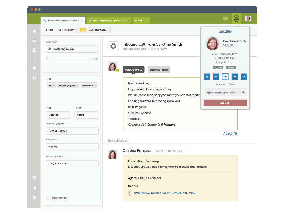Image resolution: width=285 pixels, height=214 pixels.
Task: Open the search magnifier in sidebar
Action: pyautogui.click(x=34, y=59)
